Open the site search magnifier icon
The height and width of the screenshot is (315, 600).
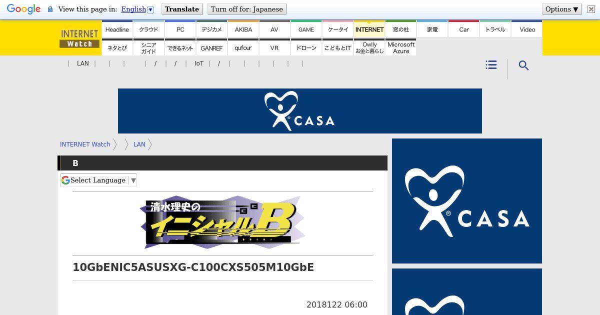523,65
